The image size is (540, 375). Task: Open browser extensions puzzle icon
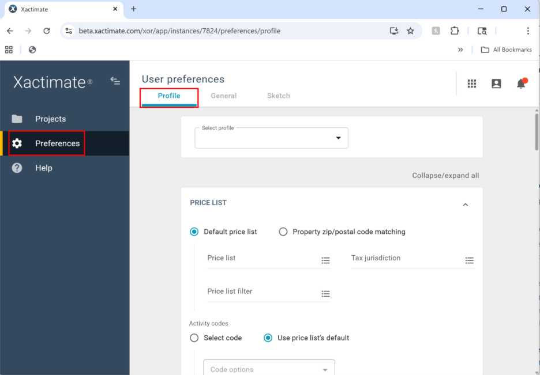click(x=455, y=31)
